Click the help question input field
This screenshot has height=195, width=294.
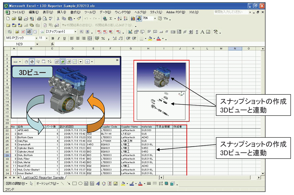coord(231,12)
